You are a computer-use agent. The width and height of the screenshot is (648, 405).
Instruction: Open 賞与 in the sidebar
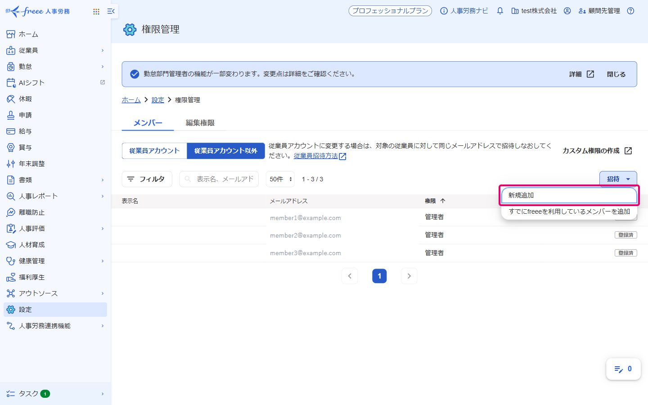pyautogui.click(x=55, y=148)
